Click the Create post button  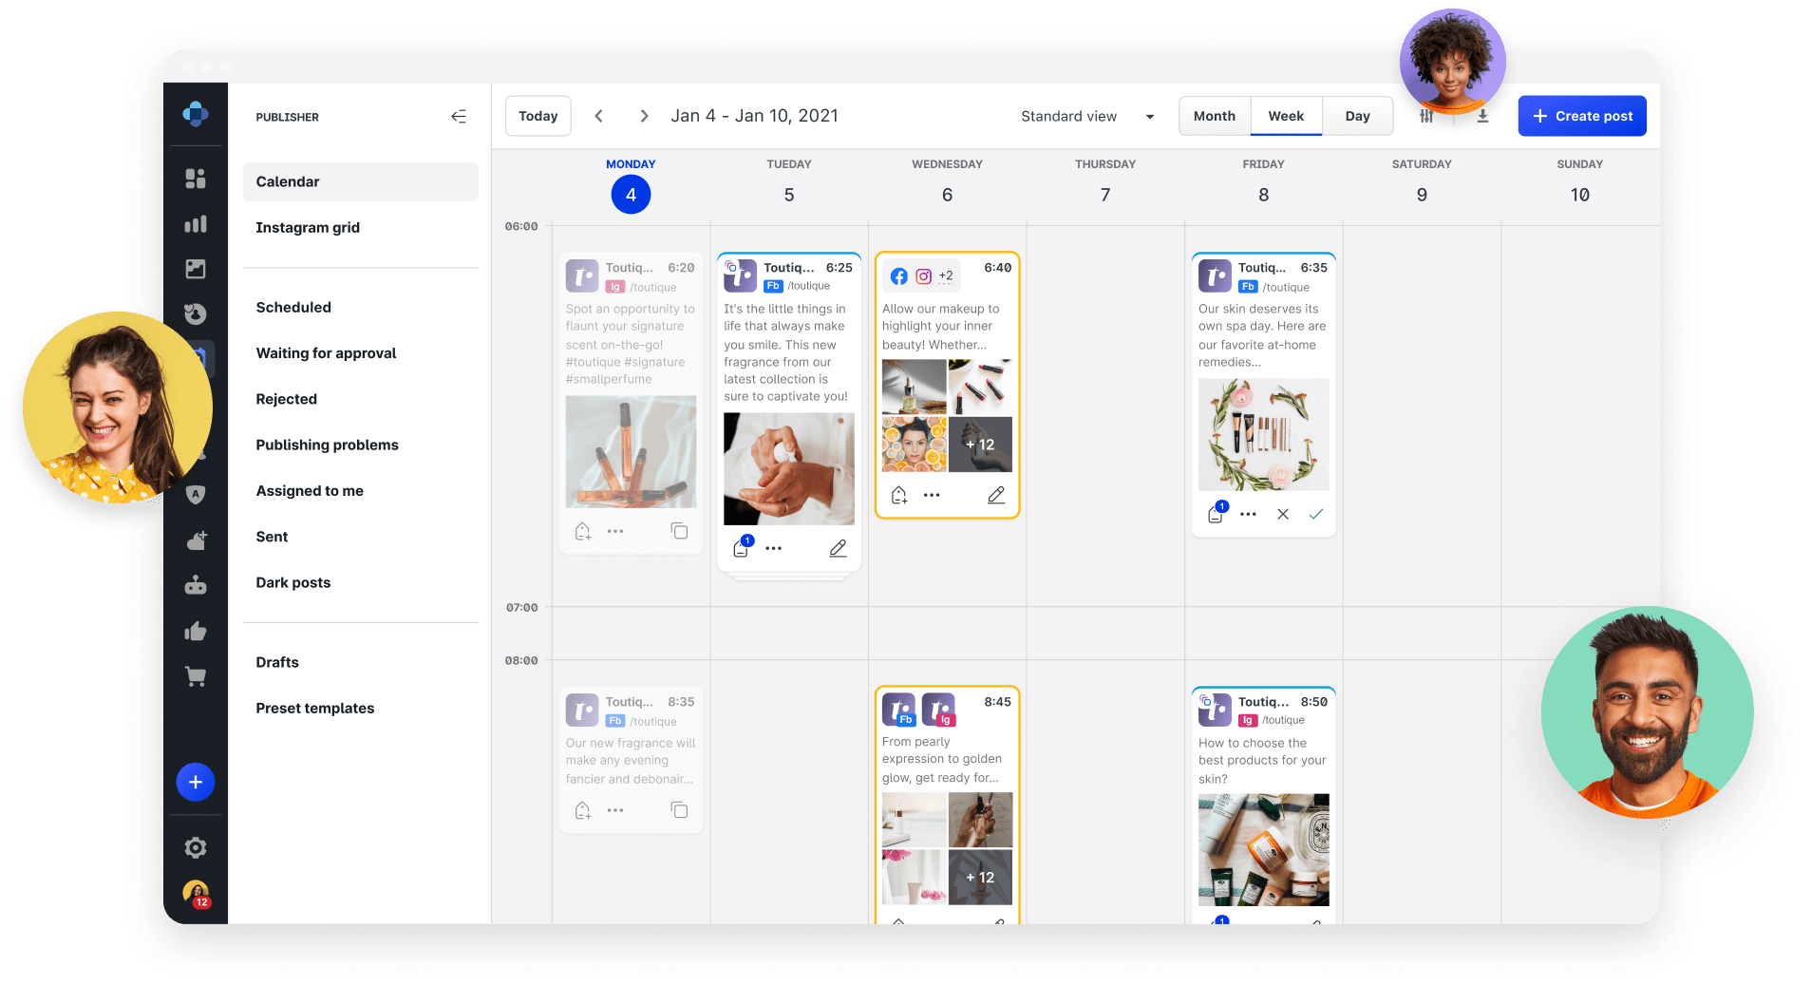(x=1581, y=115)
